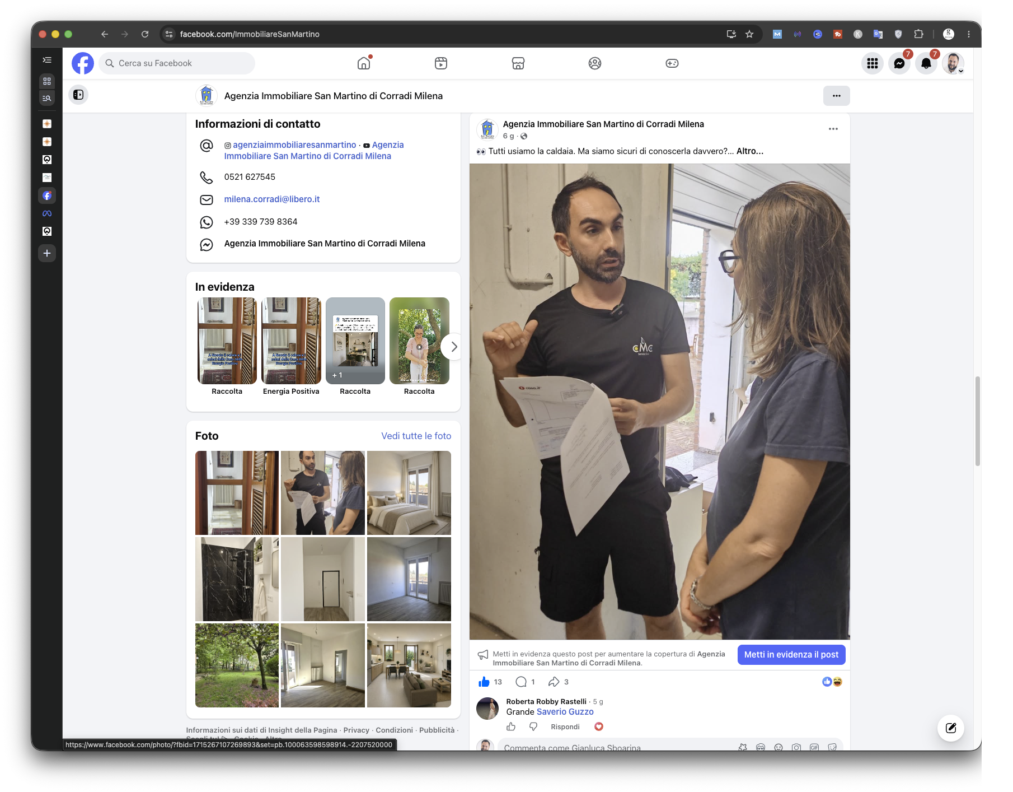The height and width of the screenshot is (792, 1013).
Task: Open the Reels video tab icon
Action: tap(441, 63)
